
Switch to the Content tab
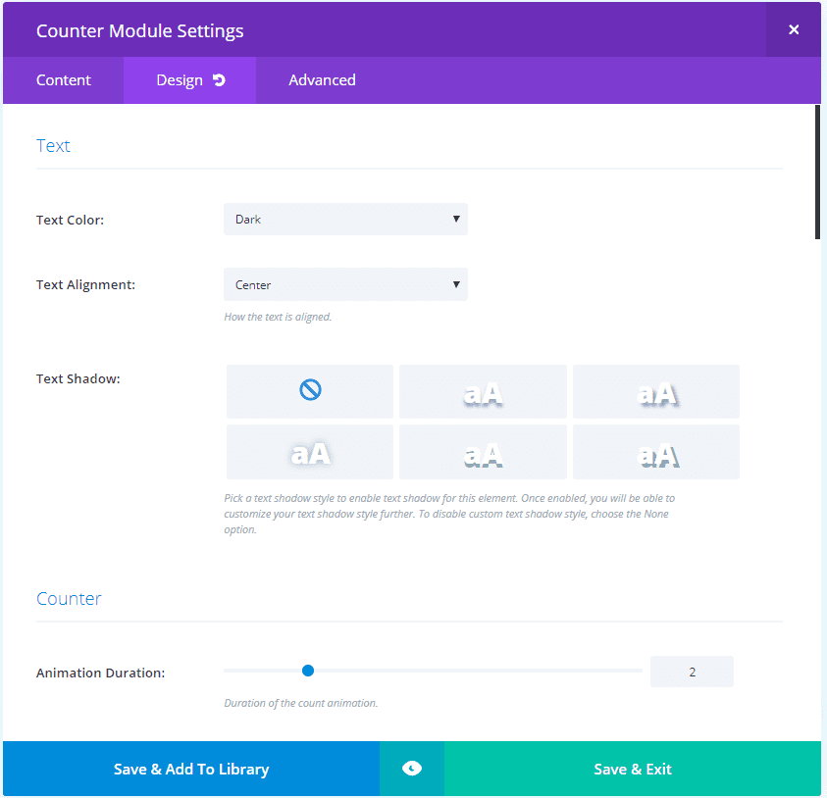(x=64, y=80)
